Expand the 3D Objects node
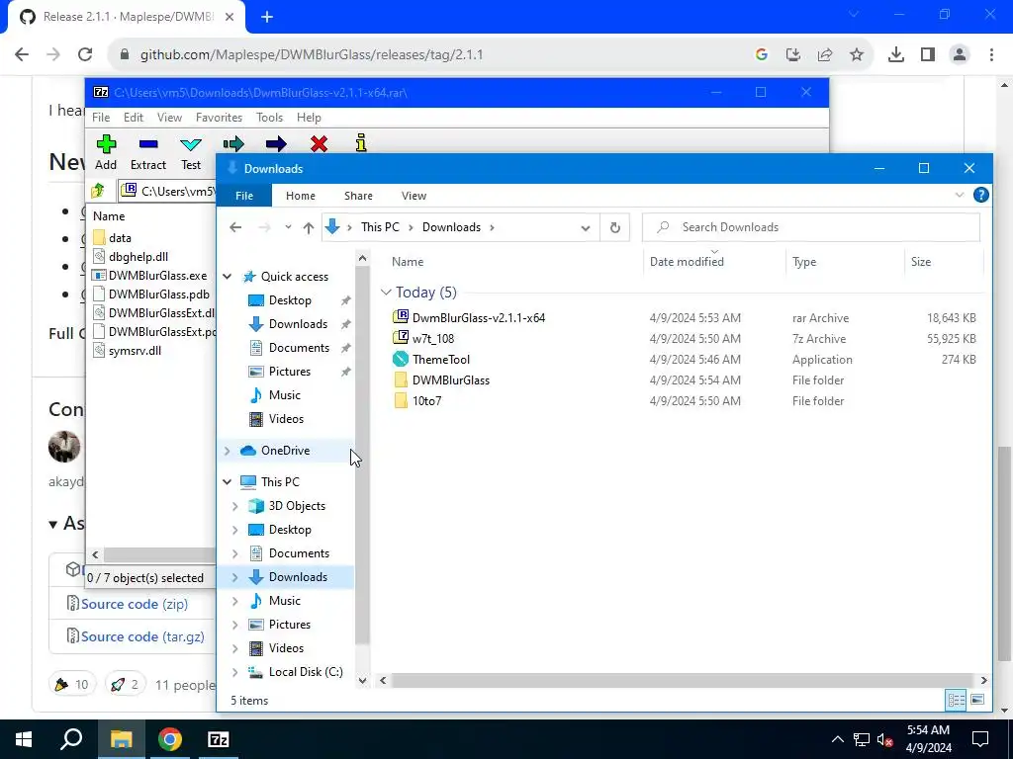 click(x=235, y=506)
